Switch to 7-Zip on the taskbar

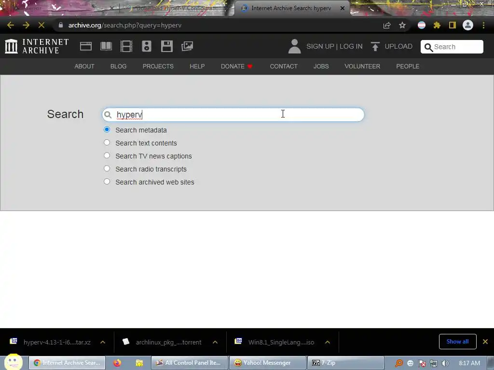click(x=345, y=363)
